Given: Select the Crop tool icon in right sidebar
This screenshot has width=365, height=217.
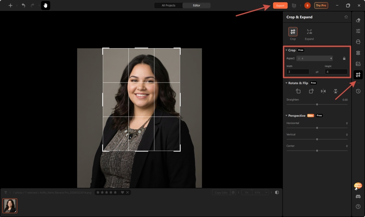Looking at the screenshot, I should click(x=358, y=75).
